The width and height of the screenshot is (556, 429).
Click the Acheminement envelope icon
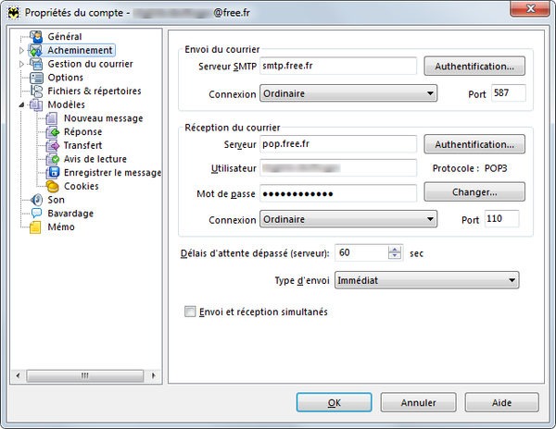coord(36,50)
